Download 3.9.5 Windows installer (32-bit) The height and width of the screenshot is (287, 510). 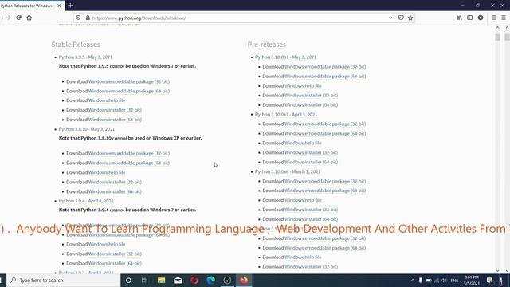coord(115,110)
